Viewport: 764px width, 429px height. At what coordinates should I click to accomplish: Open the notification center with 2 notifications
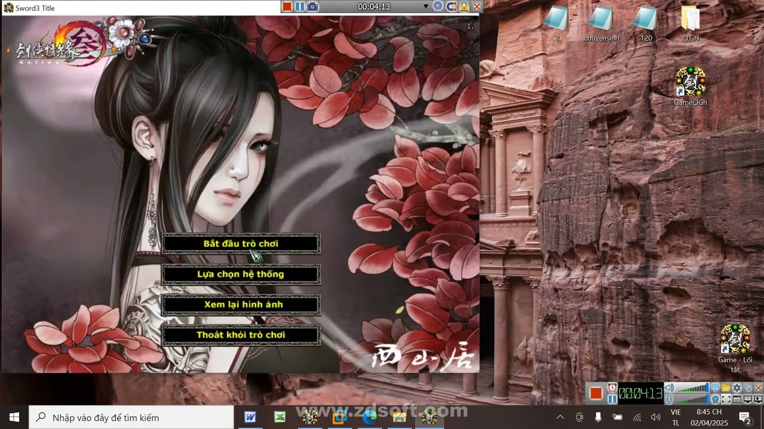pos(745,417)
